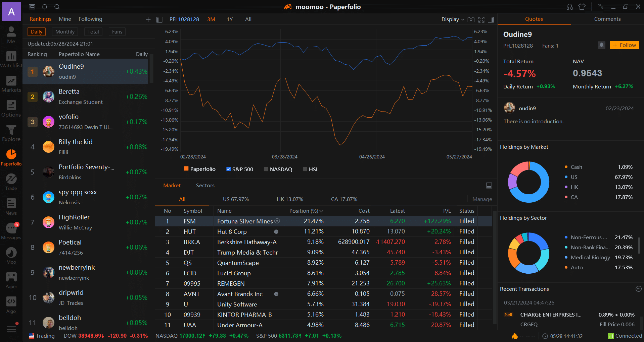Image resolution: width=644 pixels, height=342 pixels.
Task: Open customer service headset icon
Action: pyautogui.click(x=569, y=7)
